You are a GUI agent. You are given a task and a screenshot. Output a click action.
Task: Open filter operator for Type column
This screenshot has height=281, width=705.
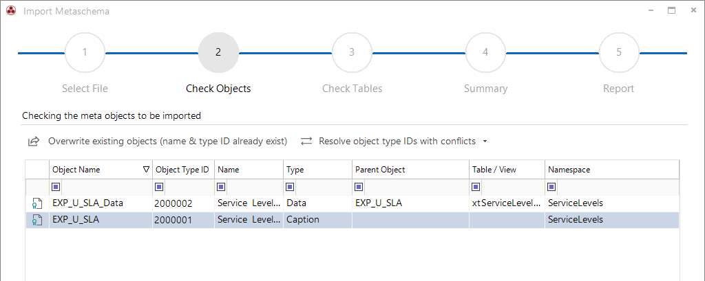point(290,187)
